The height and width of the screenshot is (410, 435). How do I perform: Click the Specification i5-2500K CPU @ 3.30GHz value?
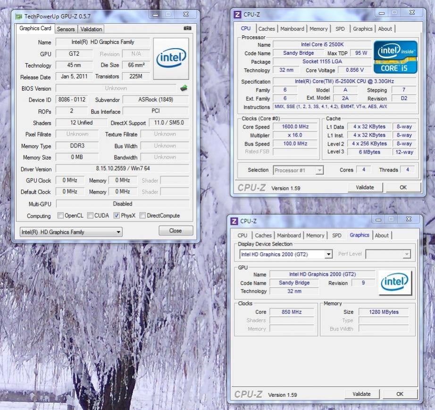[x=344, y=81]
